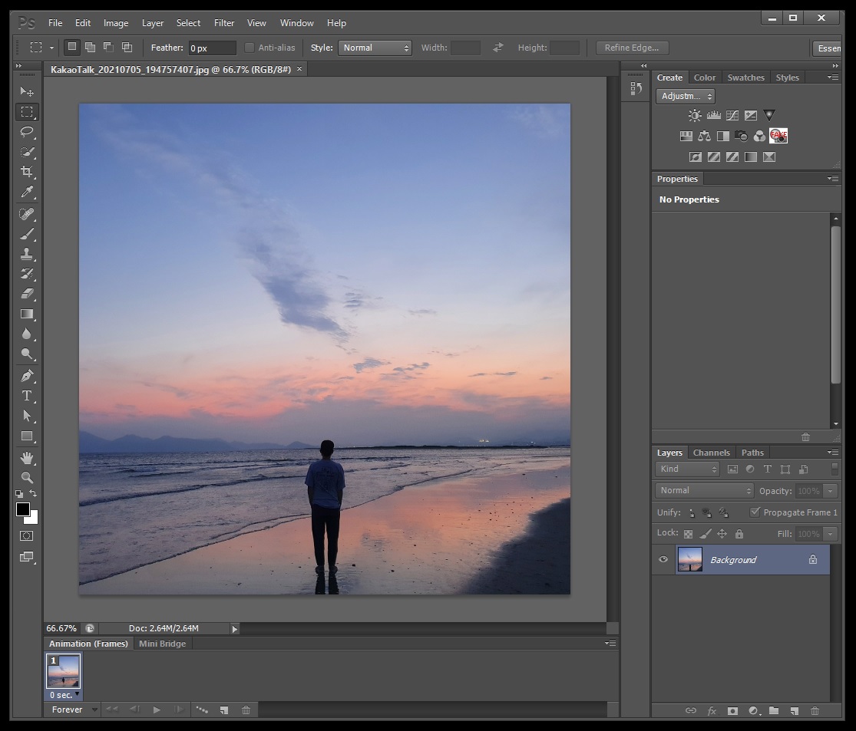Select the Zoom tool
The width and height of the screenshot is (856, 731).
pos(26,478)
